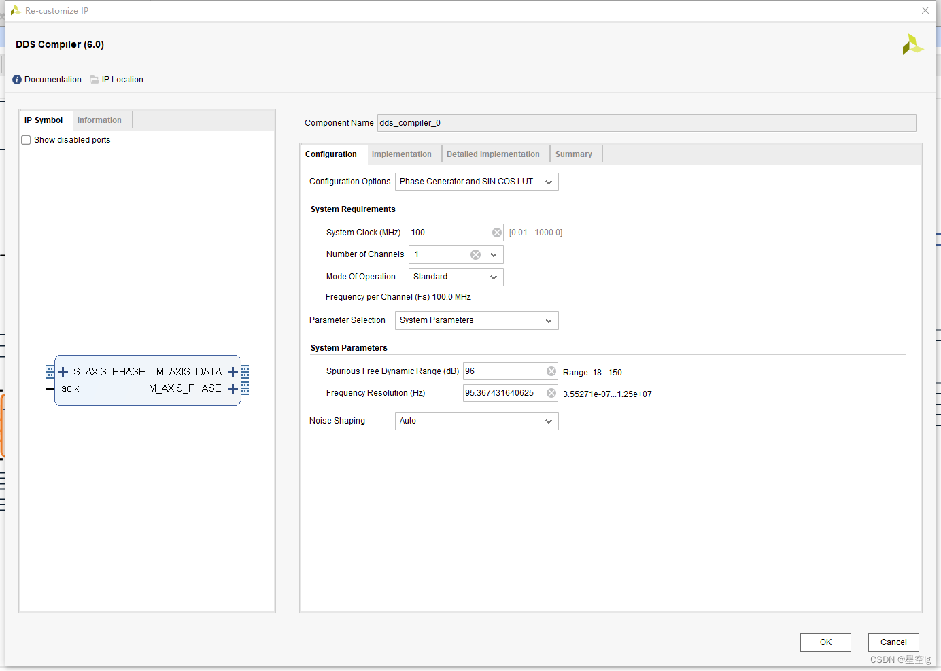This screenshot has width=941, height=671.
Task: Clear the Spurious Free Dynamic Range value
Action: pyautogui.click(x=551, y=371)
